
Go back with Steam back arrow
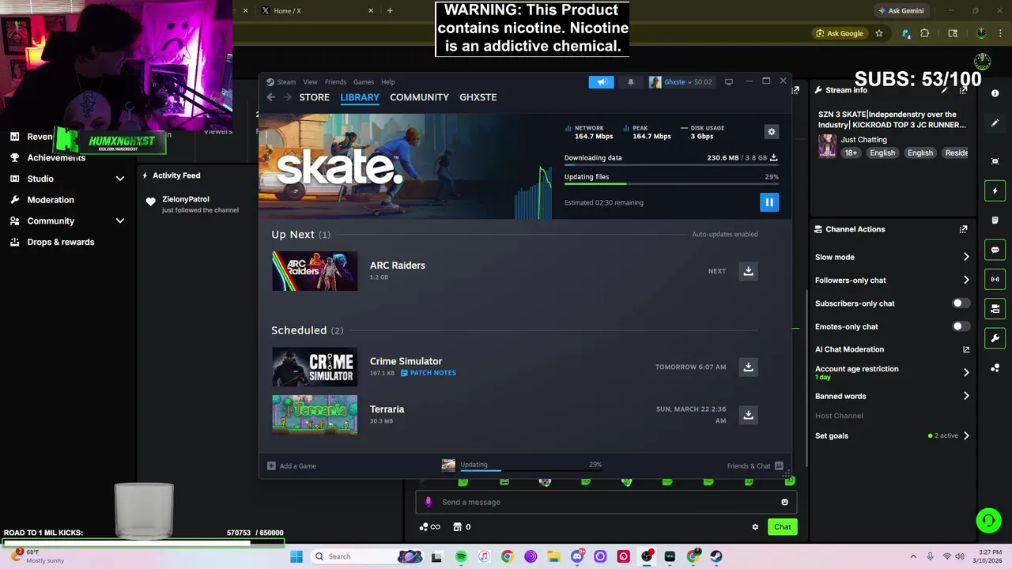(x=271, y=97)
